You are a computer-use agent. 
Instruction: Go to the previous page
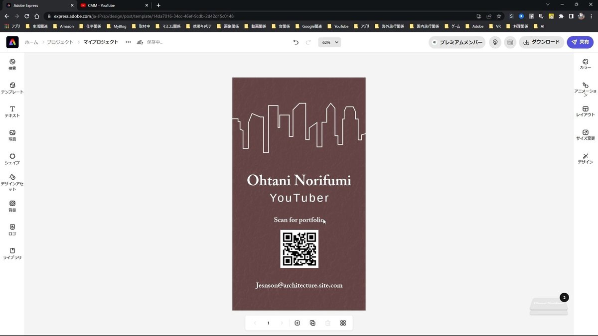pyautogui.click(x=255, y=323)
